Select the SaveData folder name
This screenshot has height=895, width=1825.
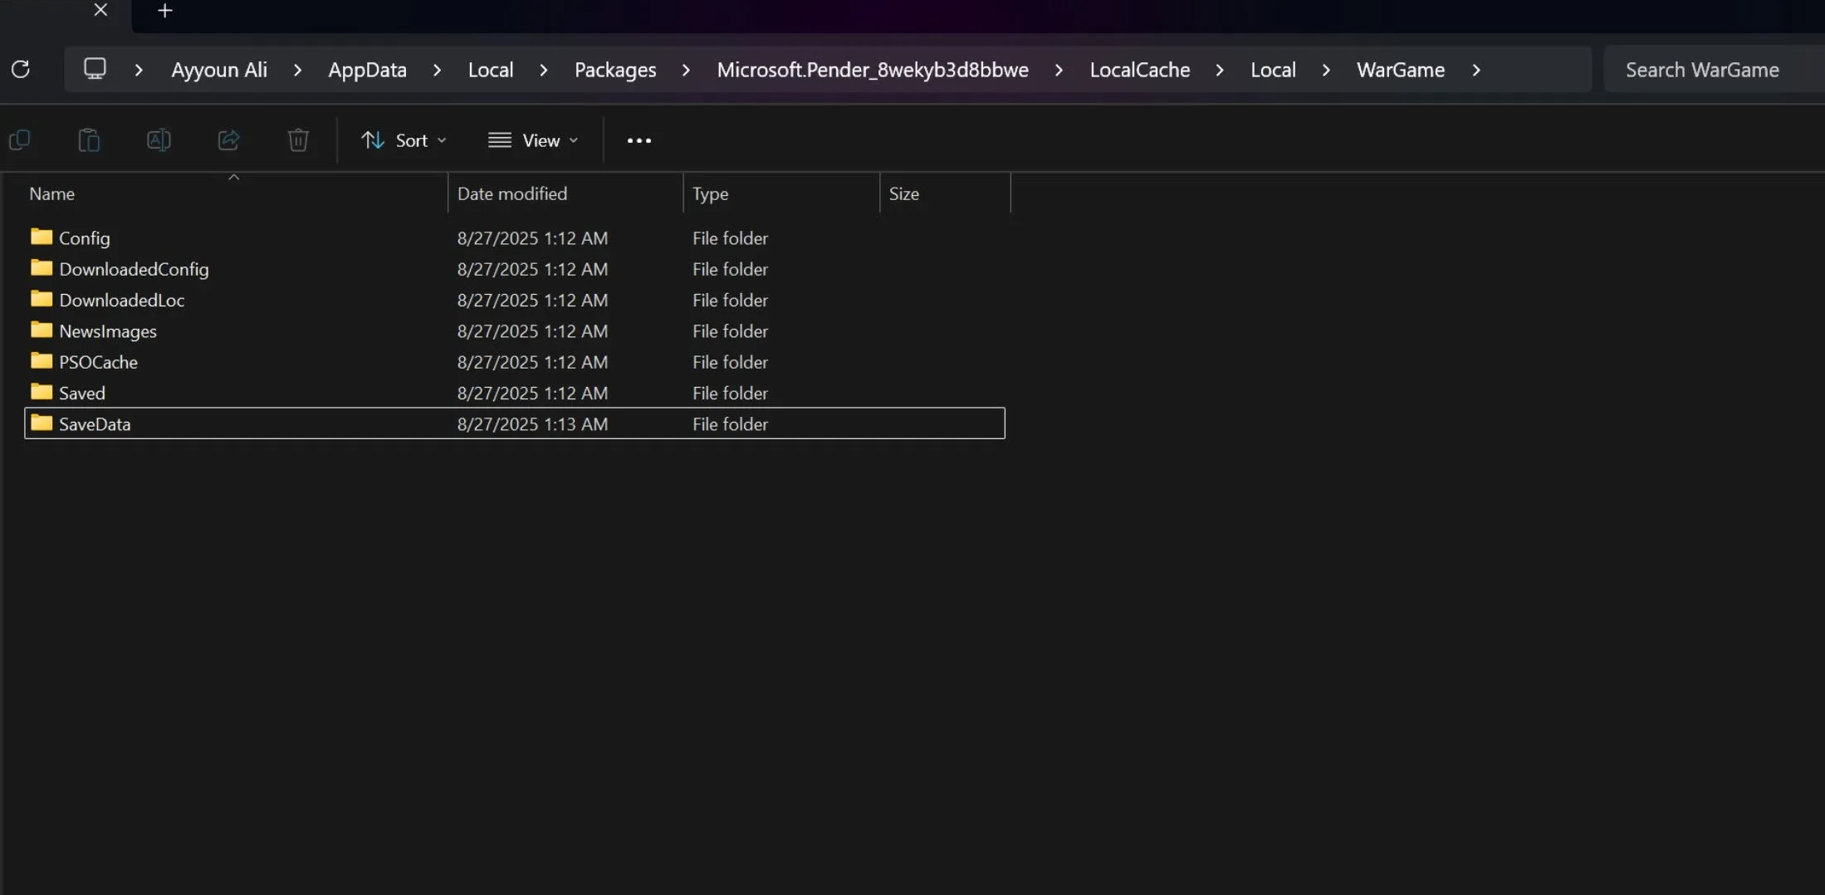point(95,424)
